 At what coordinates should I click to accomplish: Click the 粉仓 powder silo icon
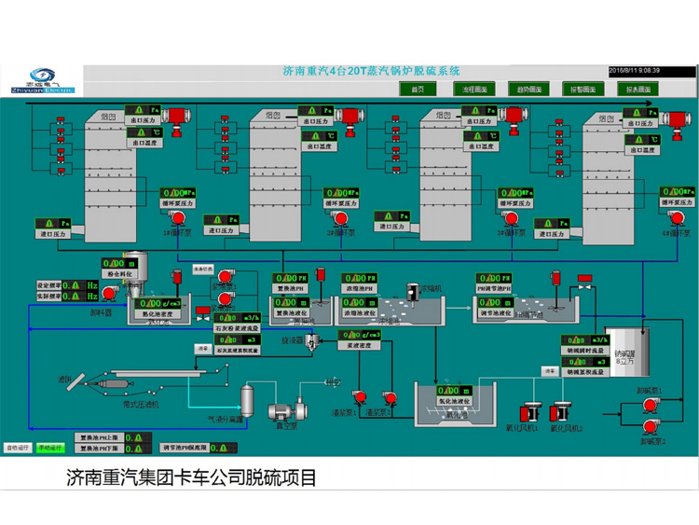click(x=136, y=274)
